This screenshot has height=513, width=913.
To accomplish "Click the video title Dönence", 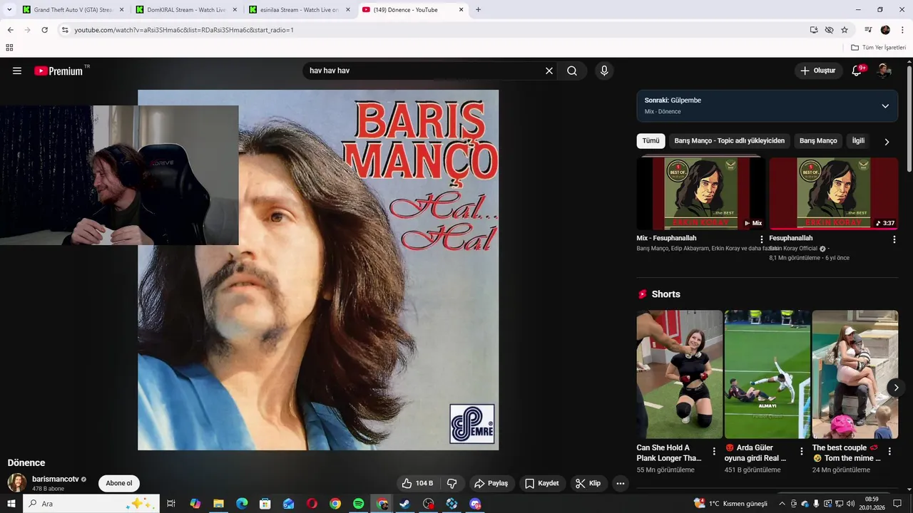I will (26, 462).
